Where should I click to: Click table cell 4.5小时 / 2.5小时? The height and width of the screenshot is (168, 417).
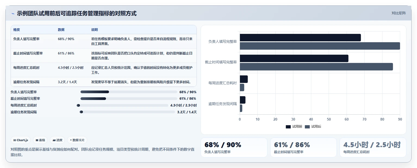[71, 68]
